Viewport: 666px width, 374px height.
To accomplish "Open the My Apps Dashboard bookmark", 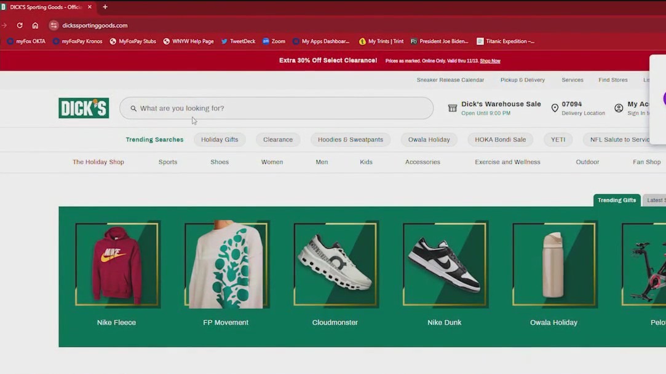I will 321,41.
